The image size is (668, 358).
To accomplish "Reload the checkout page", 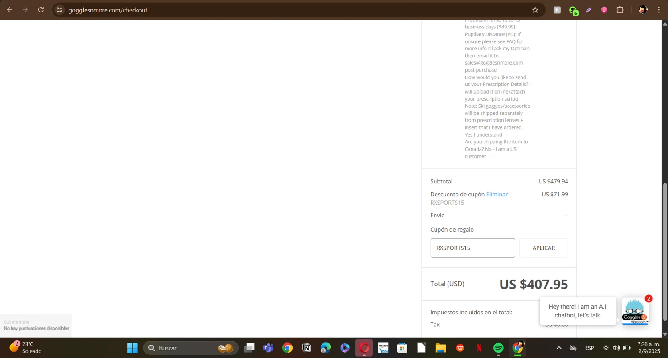I will point(41,10).
